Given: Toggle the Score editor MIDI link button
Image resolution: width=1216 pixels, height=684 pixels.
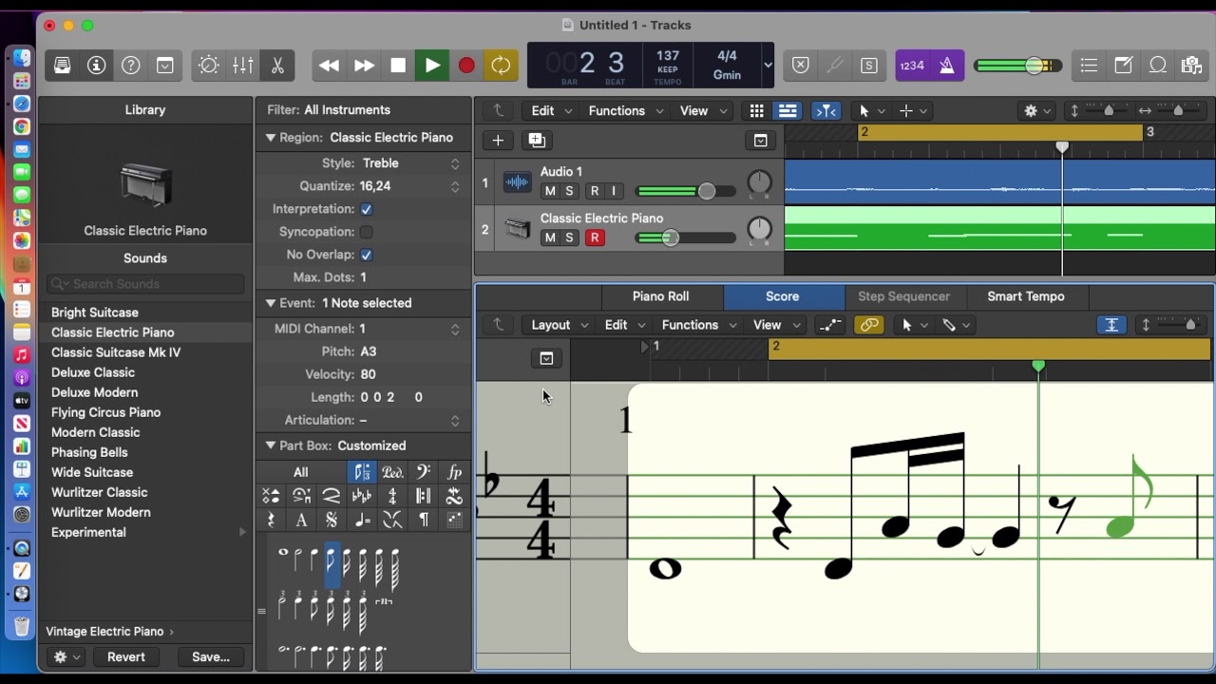Looking at the screenshot, I should pyautogui.click(x=869, y=325).
